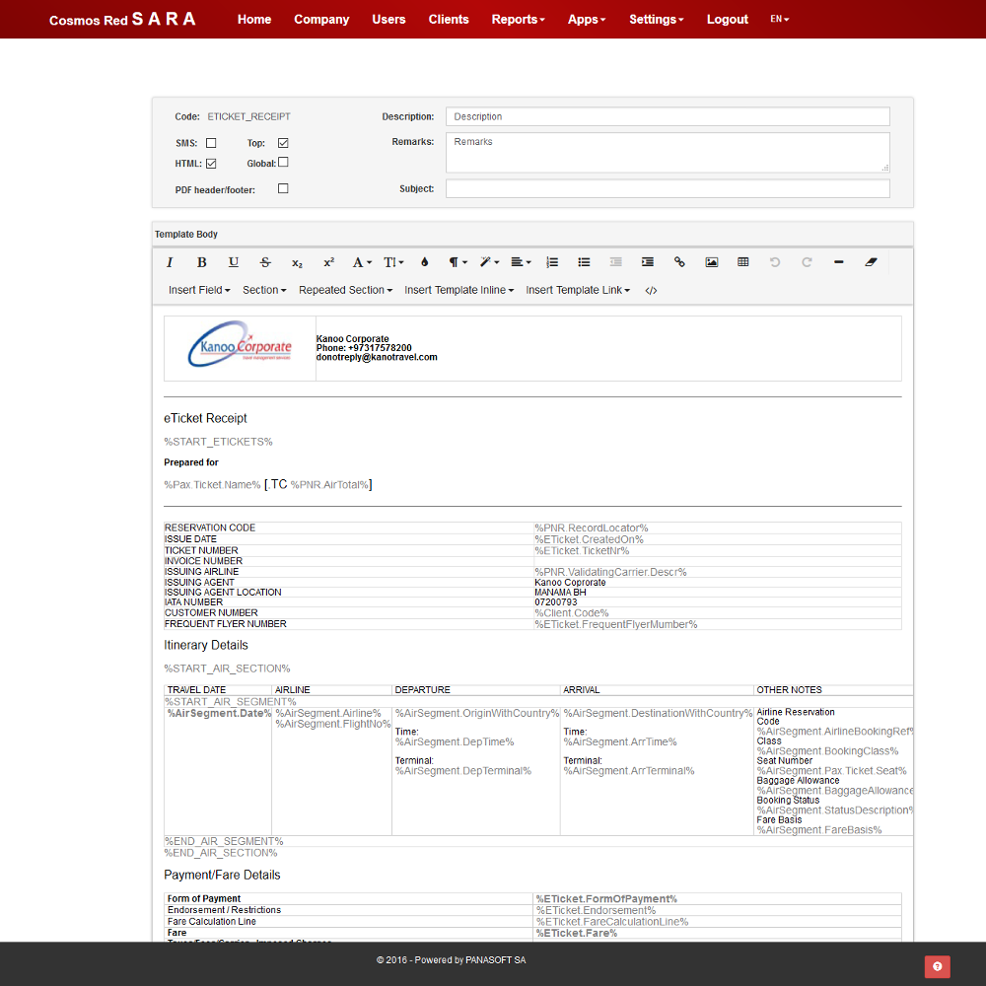986x986 pixels.
Task: Insert a table in the editor
Action: pos(743,262)
